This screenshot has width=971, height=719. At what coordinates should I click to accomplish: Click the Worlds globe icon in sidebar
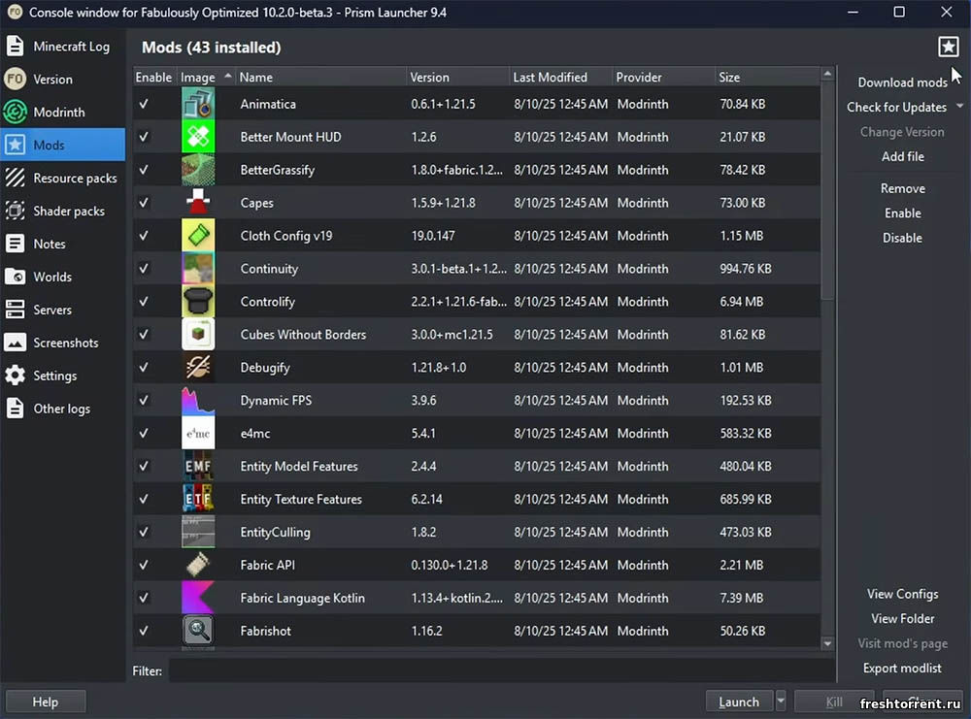pyautogui.click(x=16, y=277)
